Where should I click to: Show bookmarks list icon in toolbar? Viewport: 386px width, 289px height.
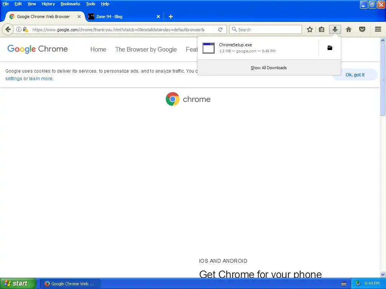(x=322, y=29)
